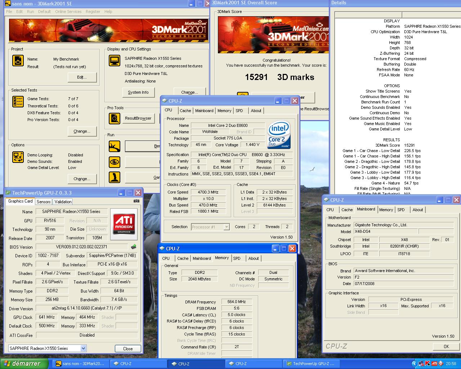
Task: Click the red diamond tray icon
Action: (x=440, y=364)
